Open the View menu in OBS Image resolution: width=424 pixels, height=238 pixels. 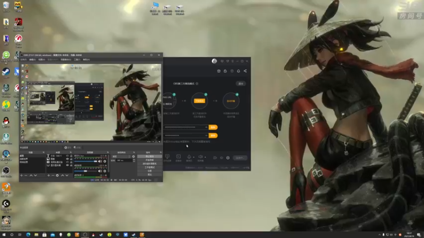click(x=41, y=60)
